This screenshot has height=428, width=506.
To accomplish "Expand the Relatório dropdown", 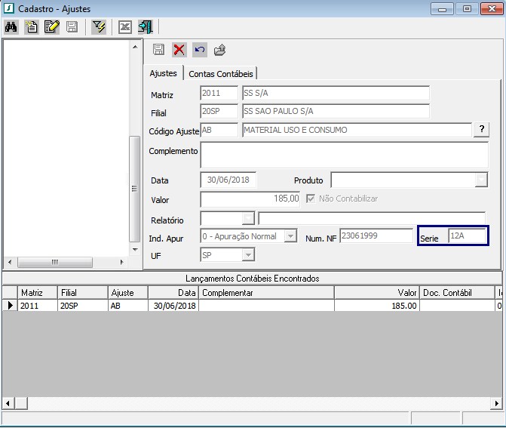I will [x=248, y=218].
